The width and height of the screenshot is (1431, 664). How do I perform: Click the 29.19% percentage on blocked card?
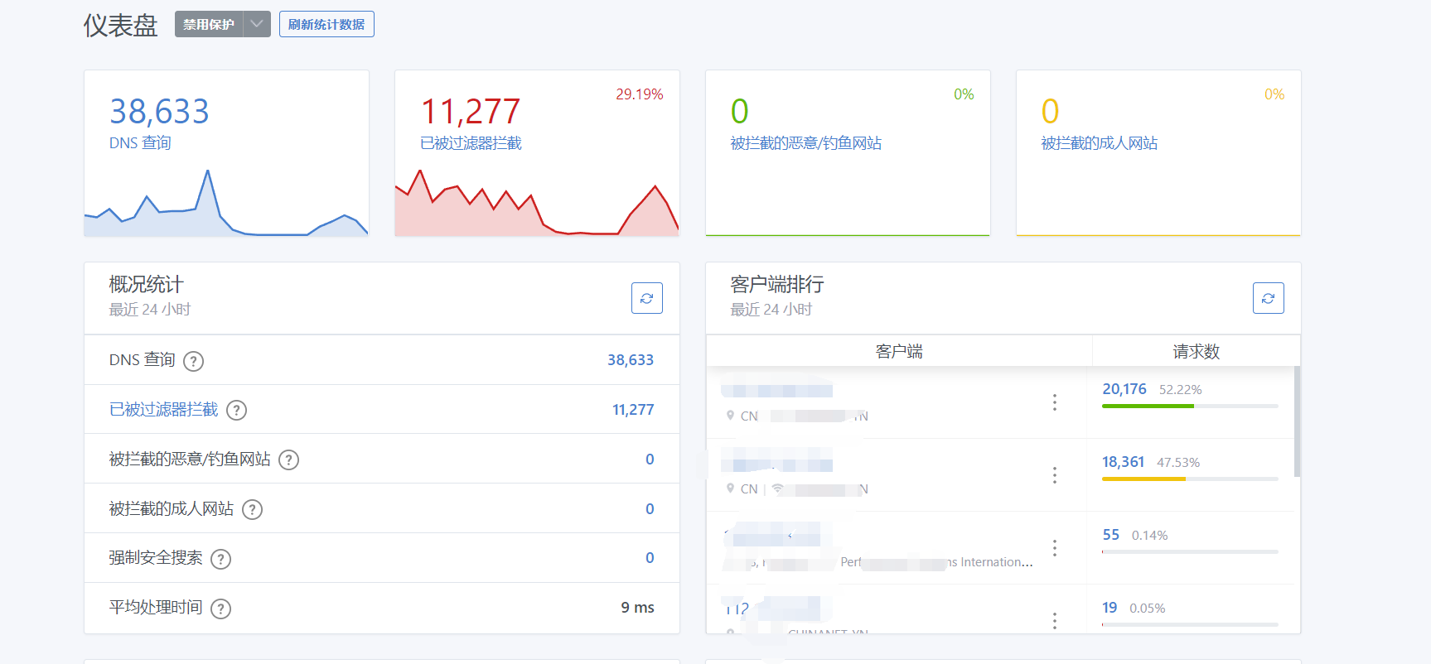coord(639,94)
